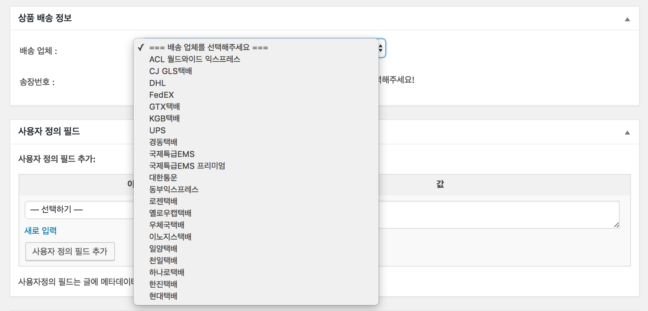Select 국제특급EMS 프리미엄 option
This screenshot has width=648, height=311.
256,166
